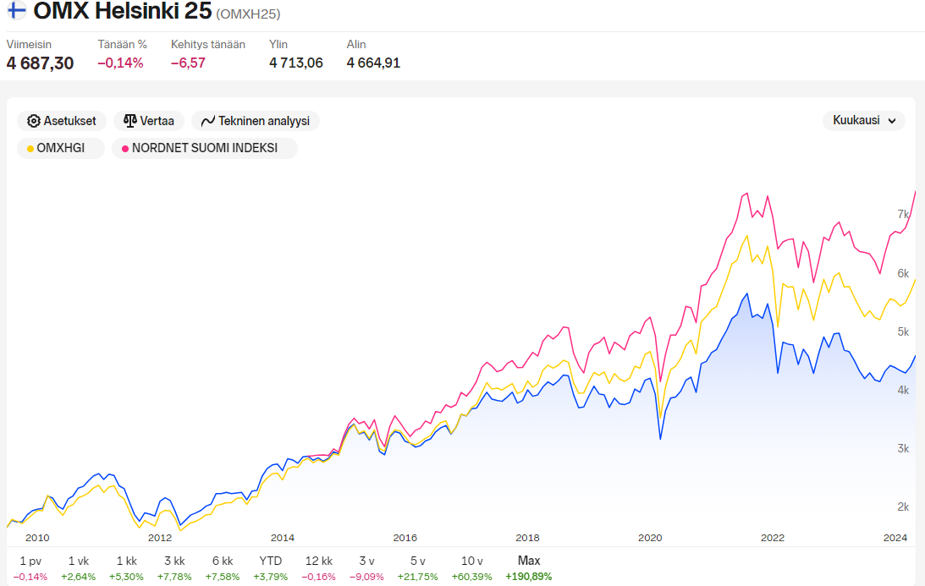Screen dimensions: 925x586
Task: Choose the Max time range
Action: tap(529, 567)
